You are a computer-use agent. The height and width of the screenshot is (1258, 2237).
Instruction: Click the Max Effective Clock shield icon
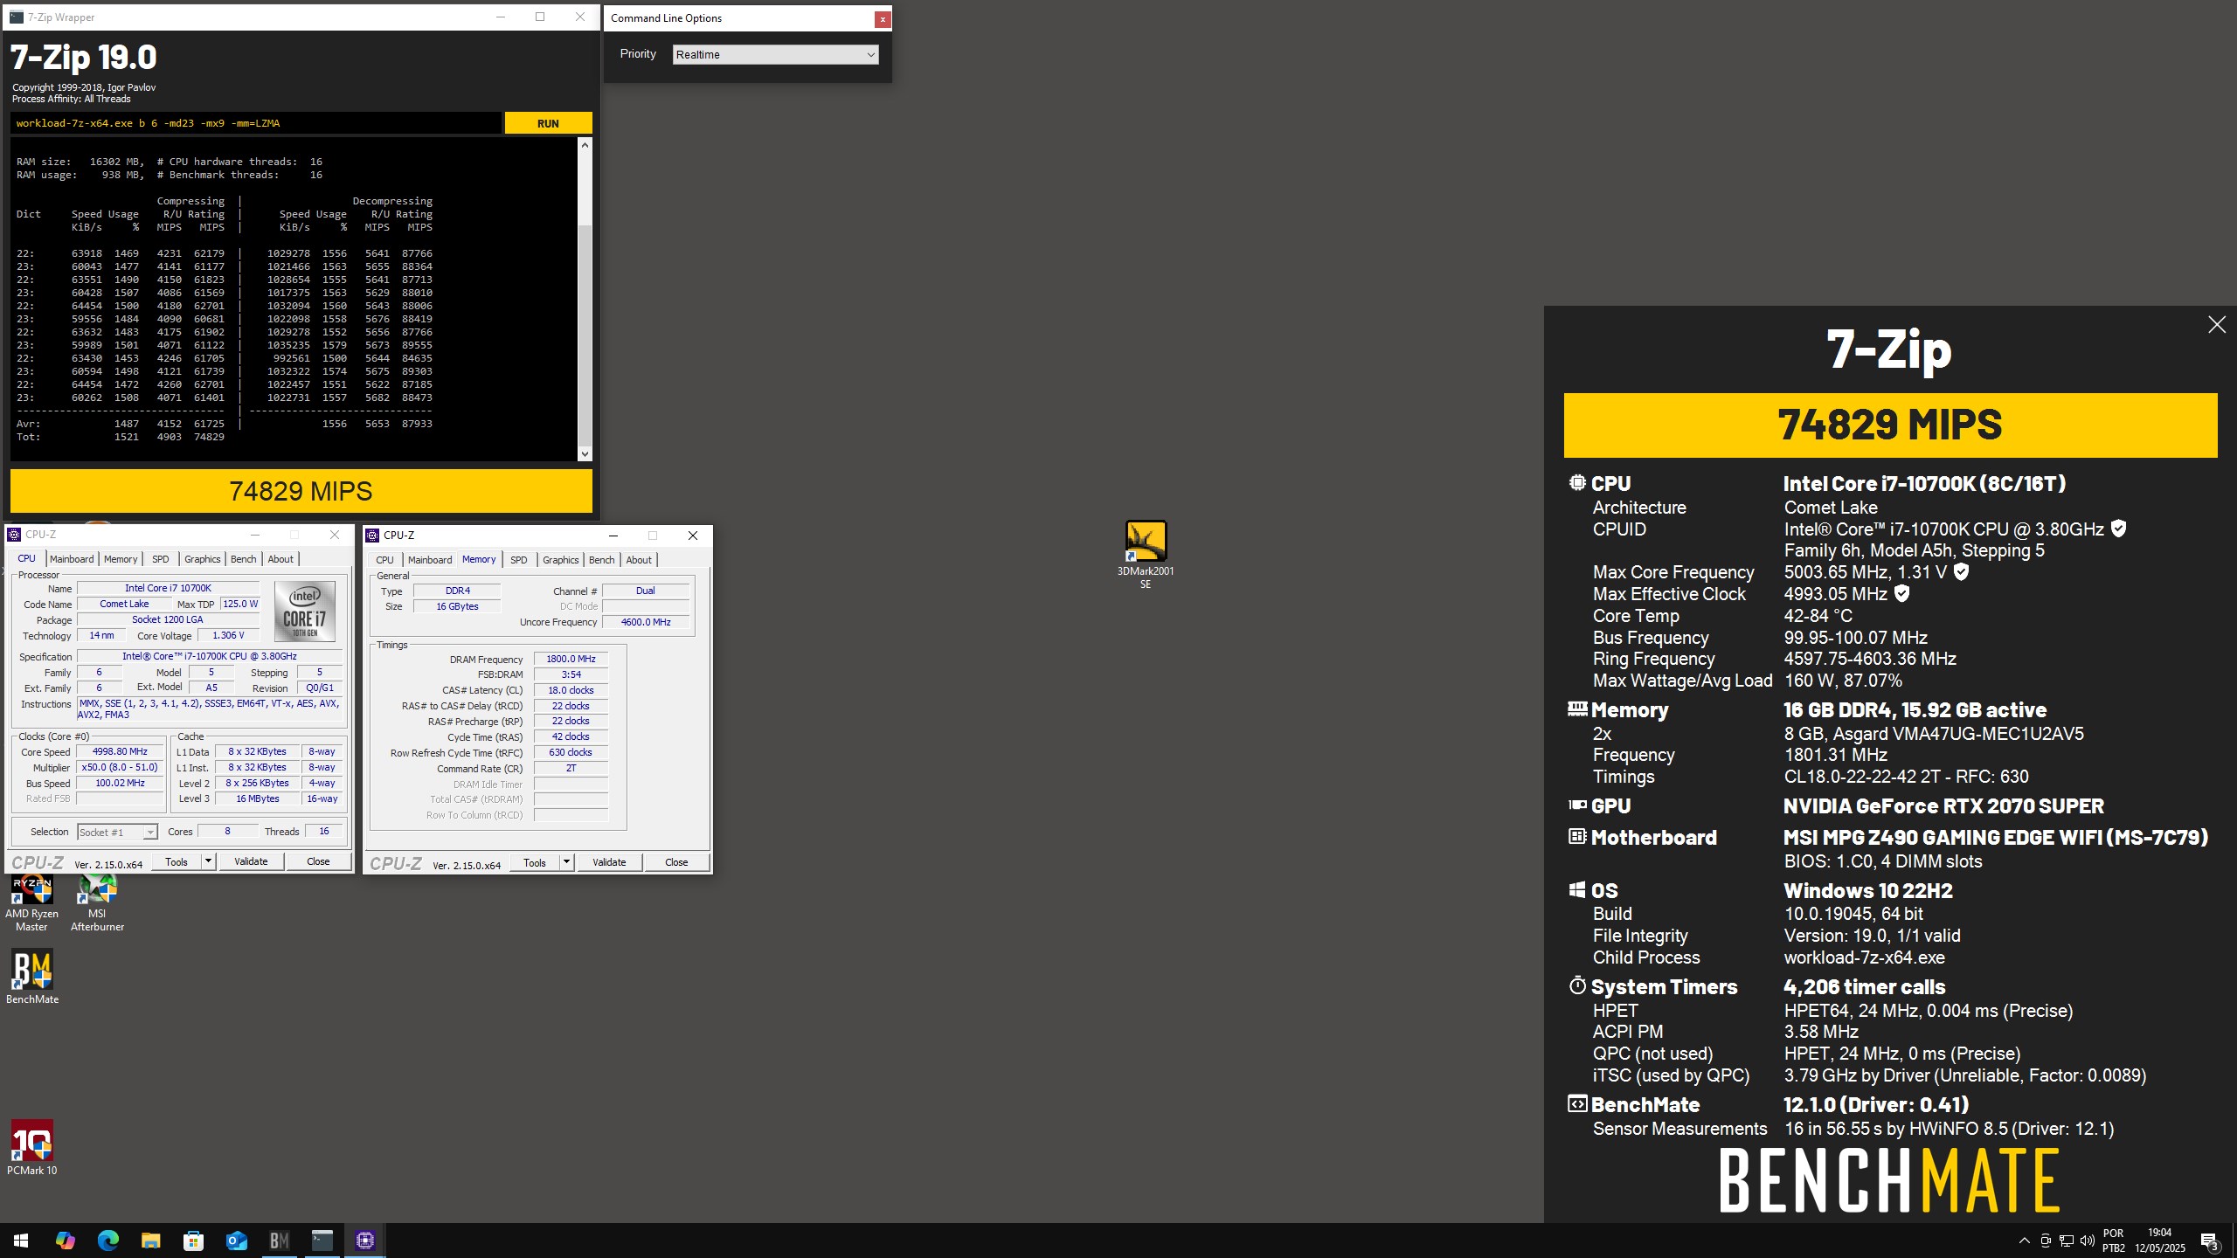coord(1901,593)
